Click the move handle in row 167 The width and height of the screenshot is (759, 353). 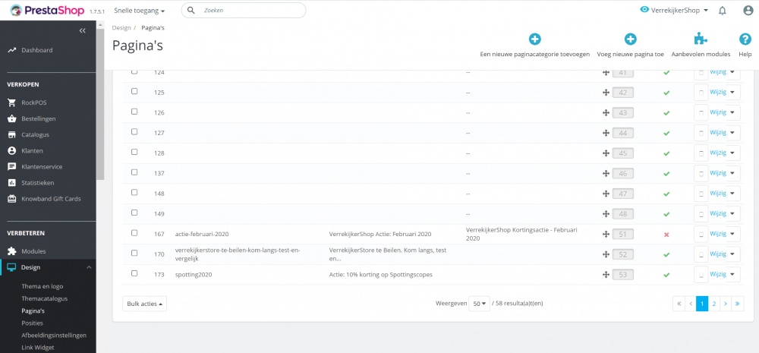click(x=605, y=234)
